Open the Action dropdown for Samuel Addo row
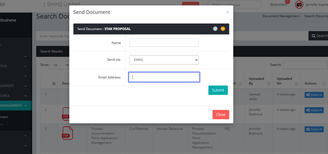328x154 pixels. click(x=314, y=95)
